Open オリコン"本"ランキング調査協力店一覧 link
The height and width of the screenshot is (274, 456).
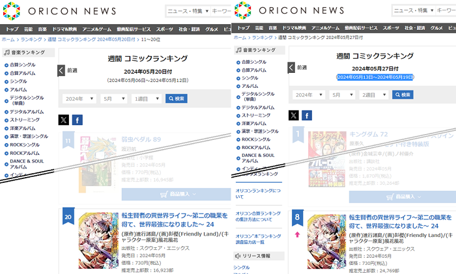pos(258,239)
